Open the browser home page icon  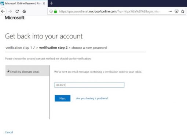coord(24,11)
